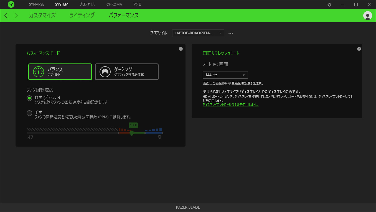Click the RAZER BLADE device label
This screenshot has width=376, height=212.
click(188, 207)
